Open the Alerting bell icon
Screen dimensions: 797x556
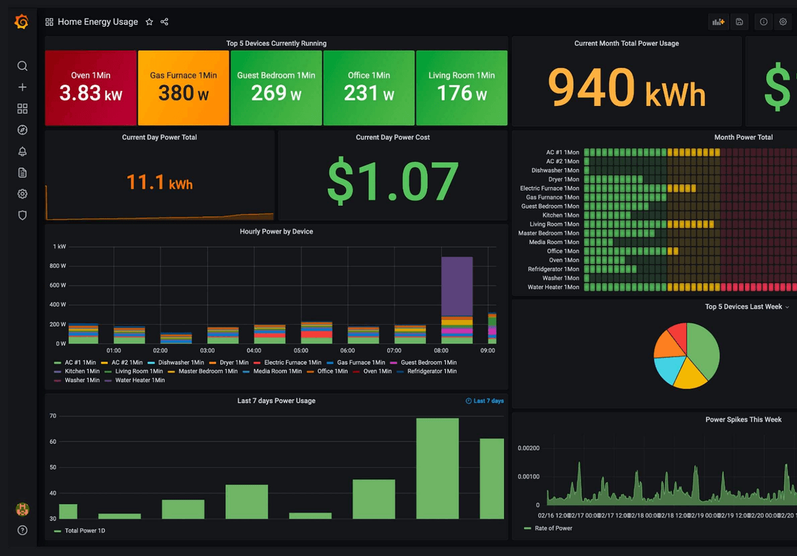23,151
